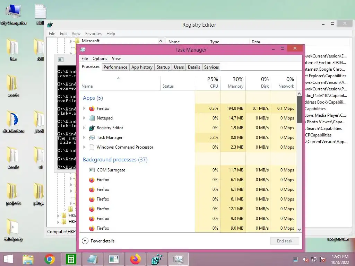Expand the Firefox app group
Image resolution: width=355 pixels, height=266 pixels.
tap(84, 108)
